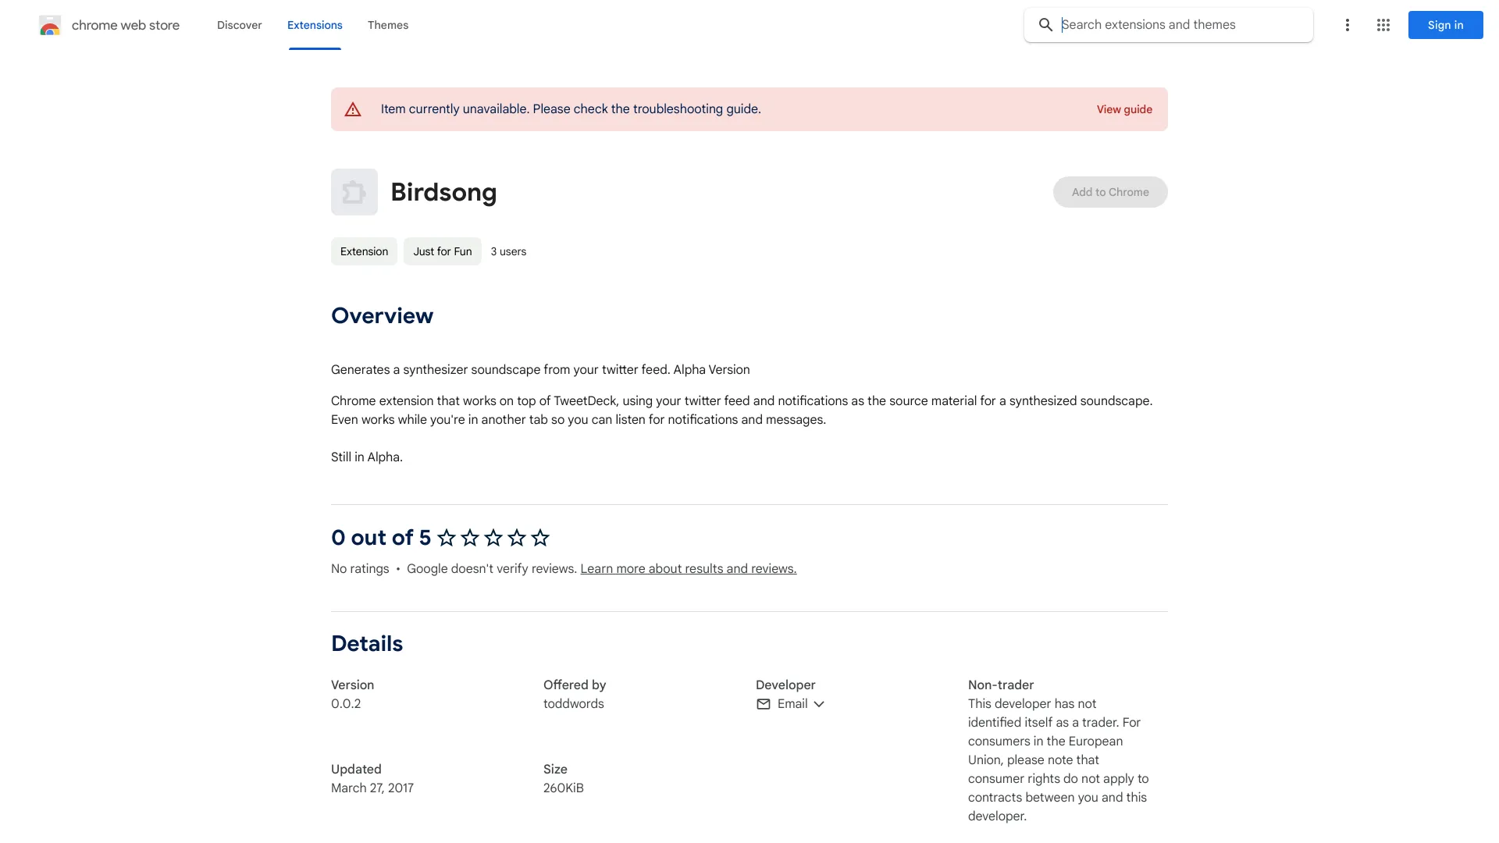Select the Just for Fun badge
The height and width of the screenshot is (843, 1499).
(x=442, y=251)
